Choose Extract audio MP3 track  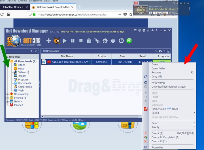[x=165, y=109]
